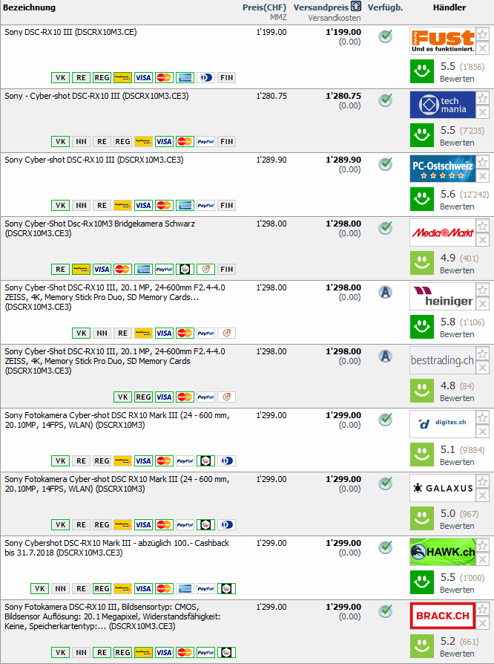Sort by the Bezeichnung column header
This screenshot has height=664, width=494.
(29, 7)
